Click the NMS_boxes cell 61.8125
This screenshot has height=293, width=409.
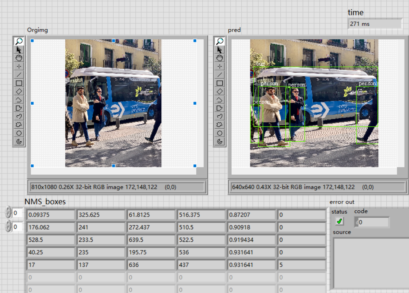[151, 215]
